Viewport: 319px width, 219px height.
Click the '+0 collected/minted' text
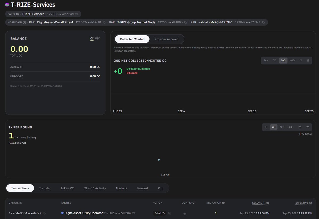[138, 68]
